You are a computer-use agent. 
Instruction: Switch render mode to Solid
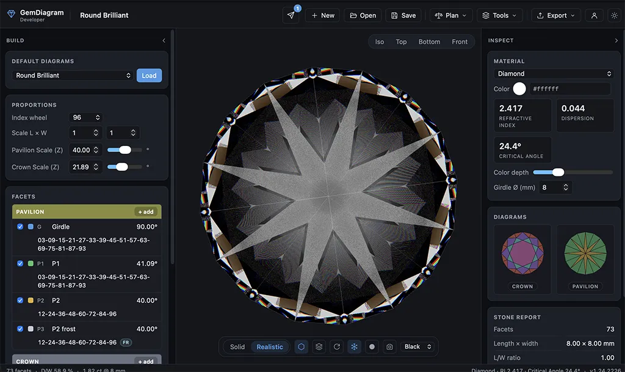tap(237, 347)
